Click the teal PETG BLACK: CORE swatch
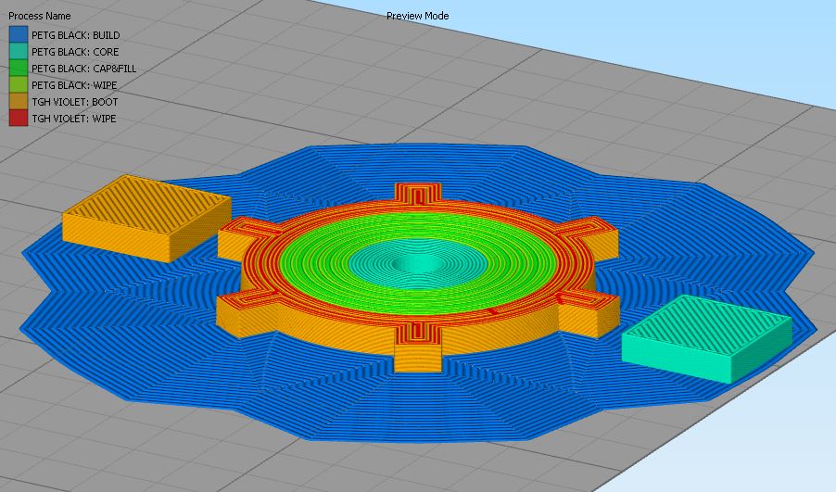 19,52
